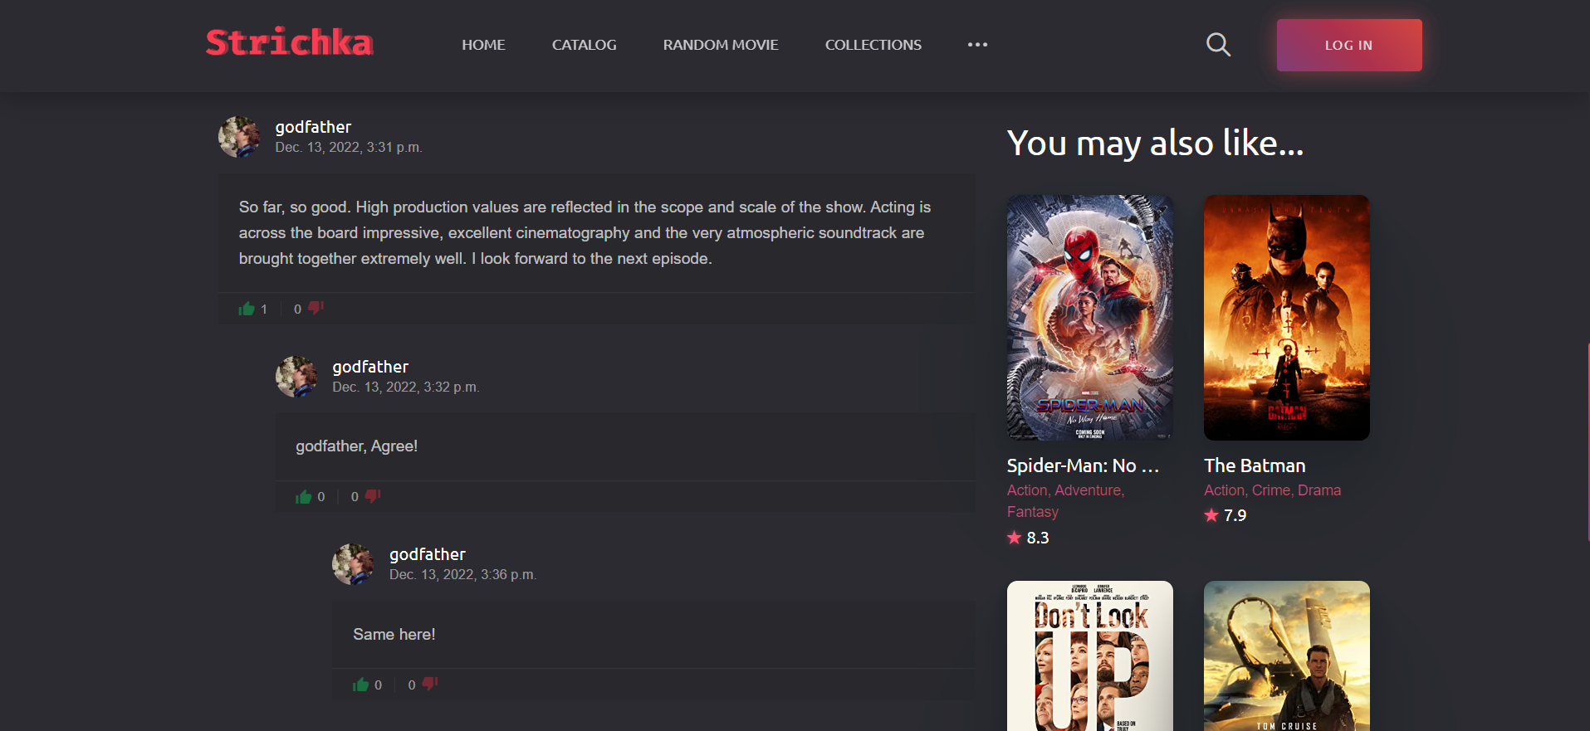The height and width of the screenshot is (731, 1590).
Task: Open the search magnifier icon
Action: [1218, 44]
